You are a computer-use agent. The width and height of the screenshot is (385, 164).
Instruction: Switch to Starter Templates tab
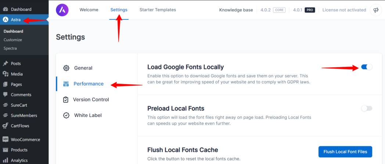158,10
